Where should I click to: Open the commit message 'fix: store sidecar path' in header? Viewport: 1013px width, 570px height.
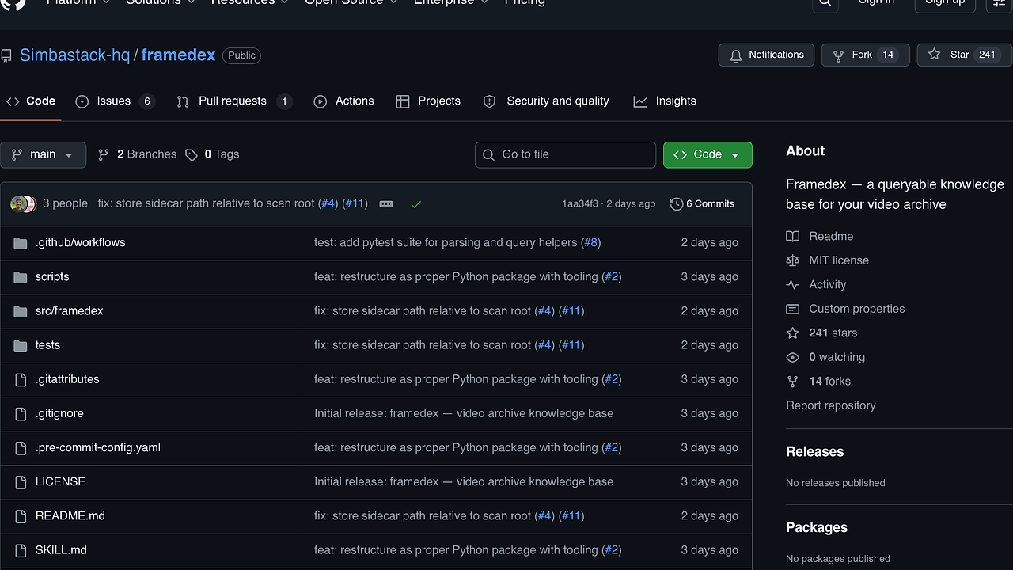[x=206, y=204]
